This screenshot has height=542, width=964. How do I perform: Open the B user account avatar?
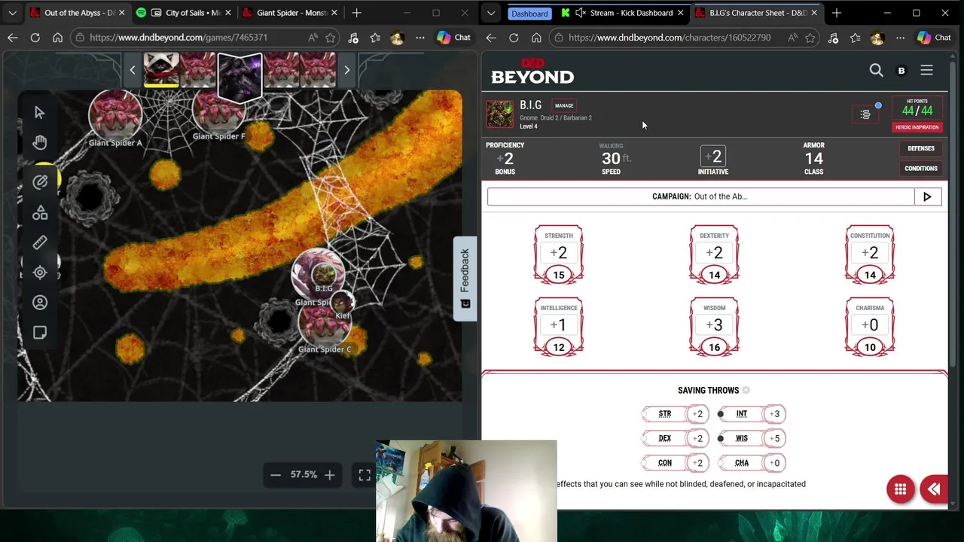(901, 71)
